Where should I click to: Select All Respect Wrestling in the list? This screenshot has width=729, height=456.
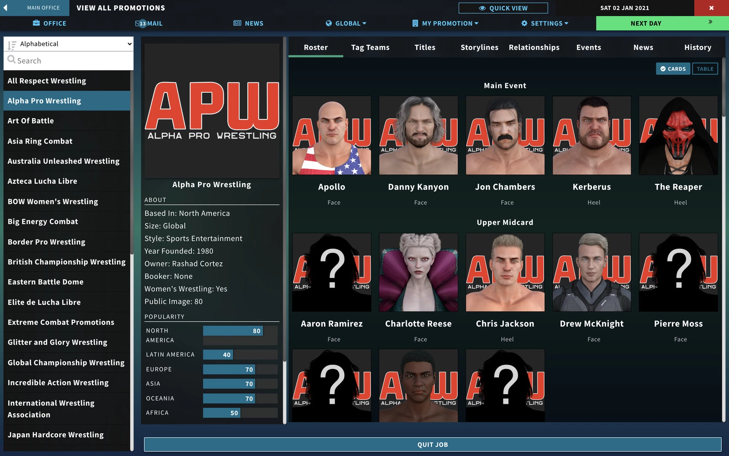point(67,81)
